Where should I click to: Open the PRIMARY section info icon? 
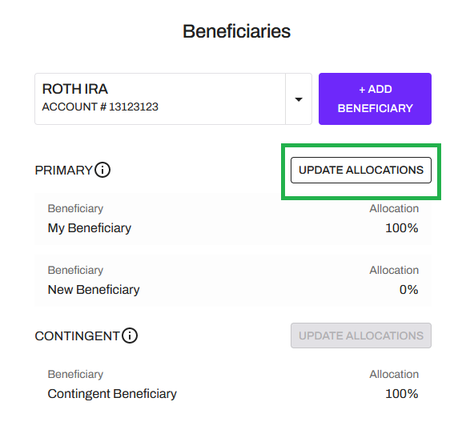(x=102, y=170)
